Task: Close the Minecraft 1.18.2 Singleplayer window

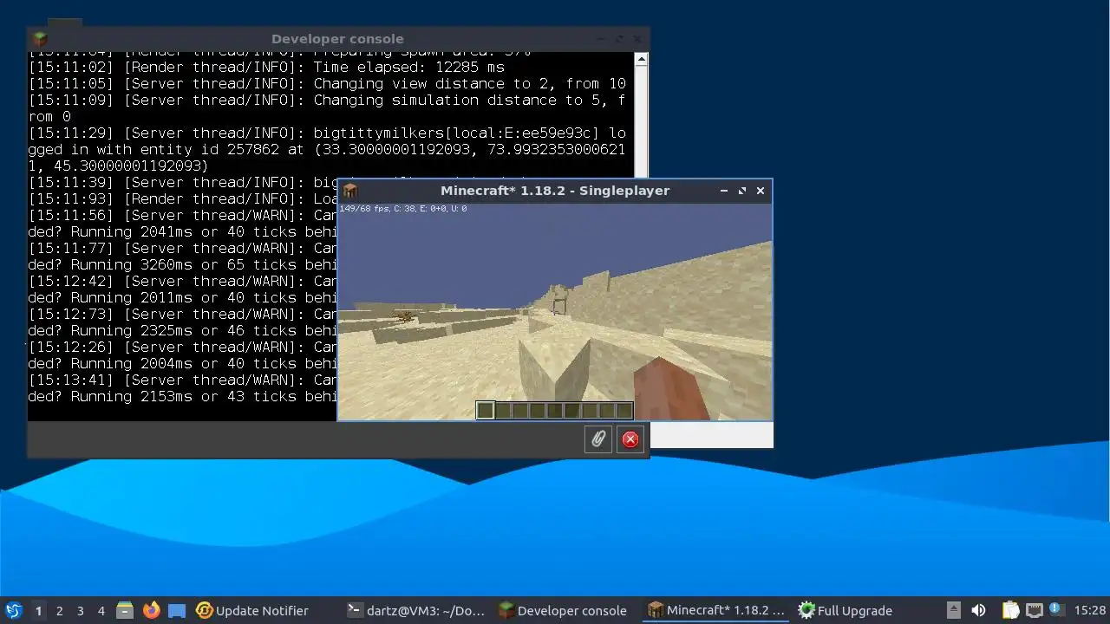Action: click(761, 191)
